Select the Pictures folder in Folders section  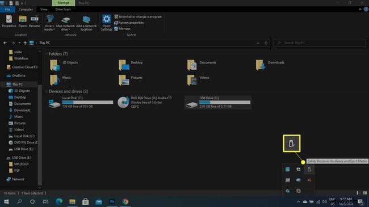click(x=131, y=80)
